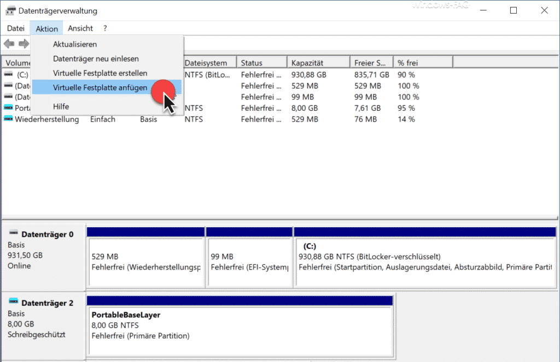Open the ? help menu

105,28
